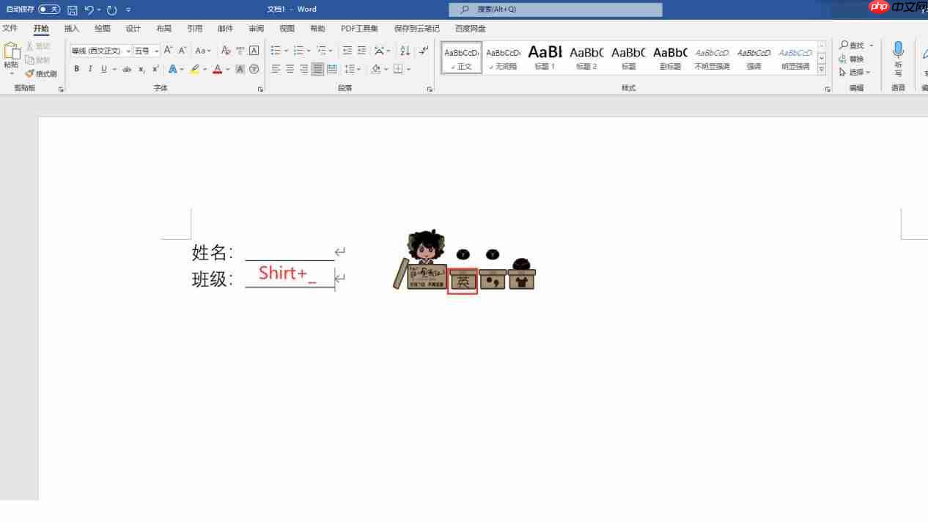
Task: Align text left
Action: pos(276,69)
